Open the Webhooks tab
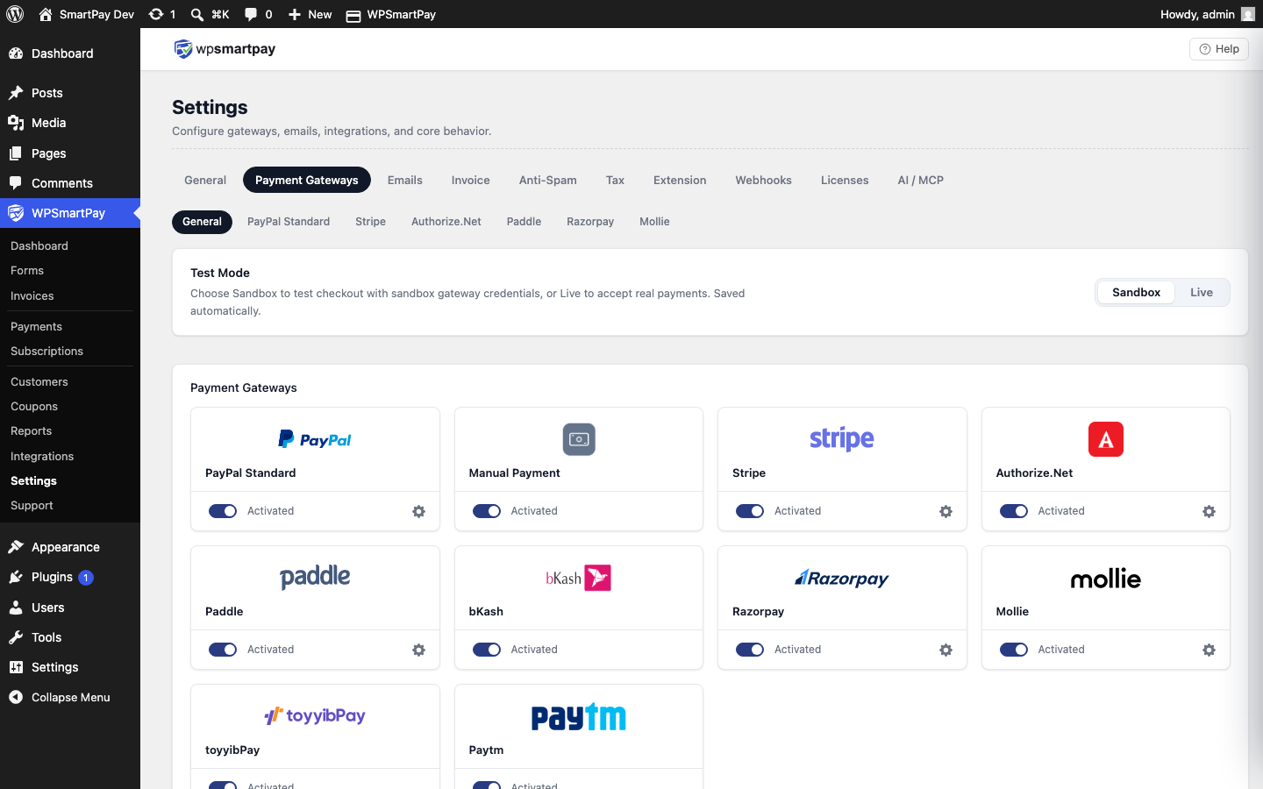This screenshot has width=1263, height=789. [763, 180]
